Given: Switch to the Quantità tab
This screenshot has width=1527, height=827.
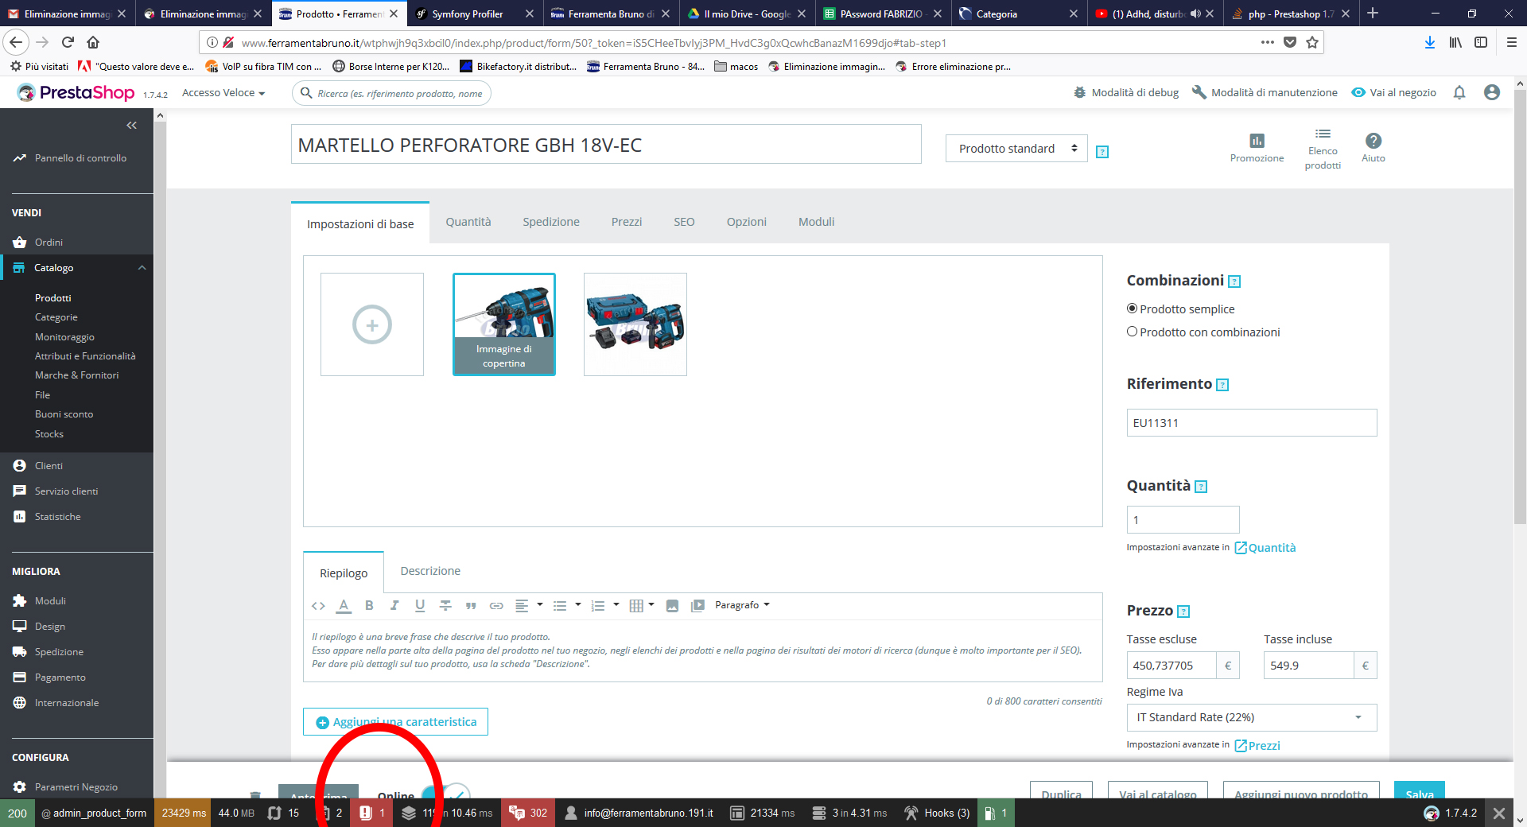Looking at the screenshot, I should coord(468,222).
